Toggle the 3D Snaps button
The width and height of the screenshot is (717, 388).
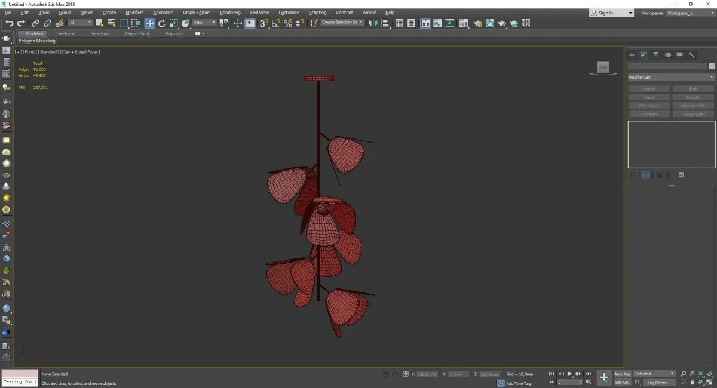(263, 23)
